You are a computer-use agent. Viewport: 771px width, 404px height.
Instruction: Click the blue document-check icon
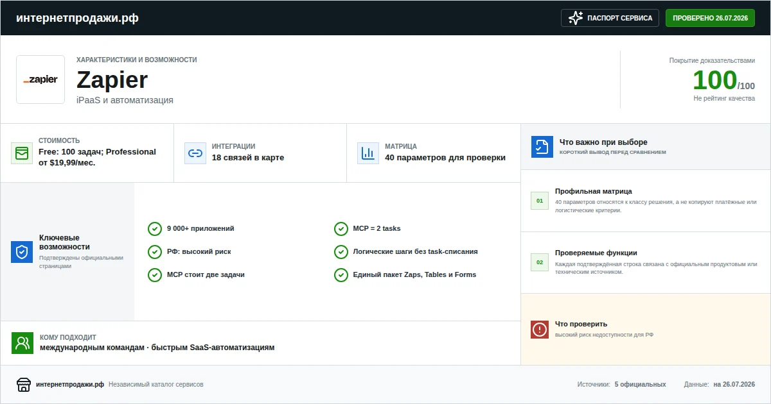[x=542, y=147]
